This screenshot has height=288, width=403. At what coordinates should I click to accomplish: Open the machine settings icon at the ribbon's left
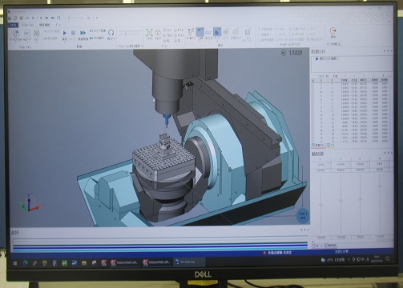[x=16, y=34]
